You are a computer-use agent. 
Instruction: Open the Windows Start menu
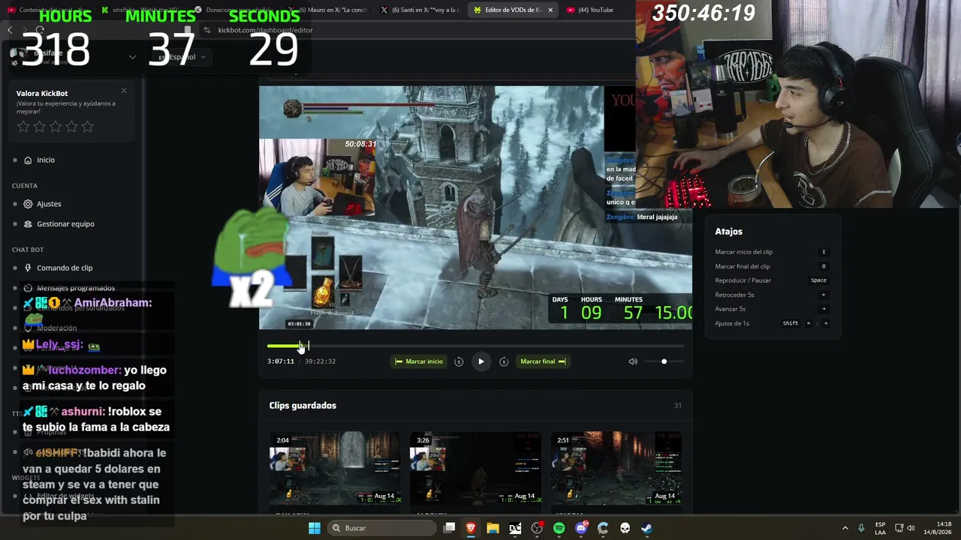pyautogui.click(x=315, y=528)
